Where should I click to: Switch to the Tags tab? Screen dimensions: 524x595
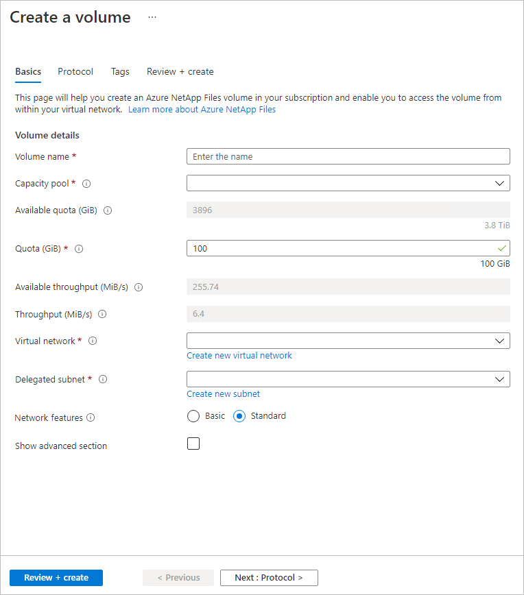coord(120,71)
